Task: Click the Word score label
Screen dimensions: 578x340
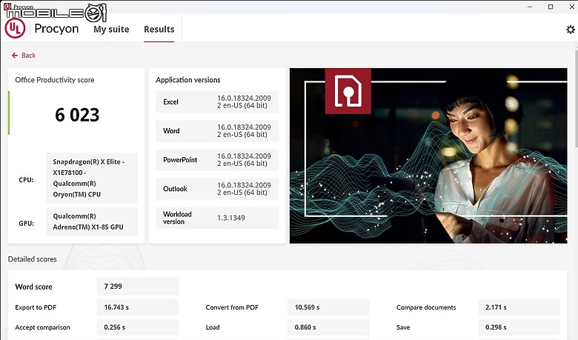Action: tap(33, 287)
